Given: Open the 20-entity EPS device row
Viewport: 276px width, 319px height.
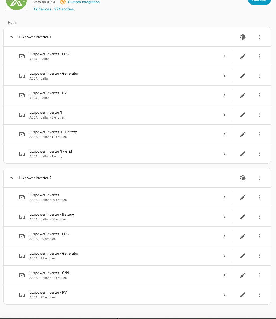Looking at the screenshot, I should [x=107, y=236].
